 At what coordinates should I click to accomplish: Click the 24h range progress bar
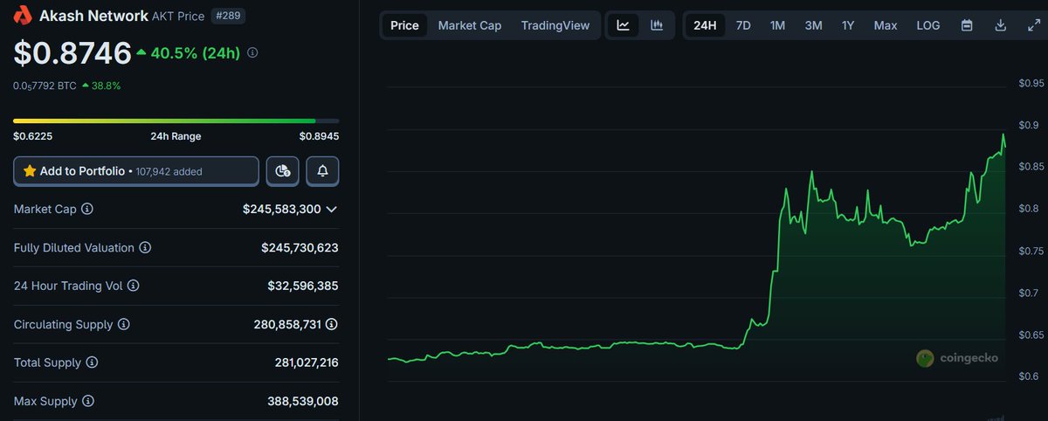(176, 121)
